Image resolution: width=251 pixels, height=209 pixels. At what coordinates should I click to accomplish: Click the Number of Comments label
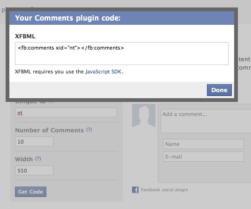pos(50,130)
